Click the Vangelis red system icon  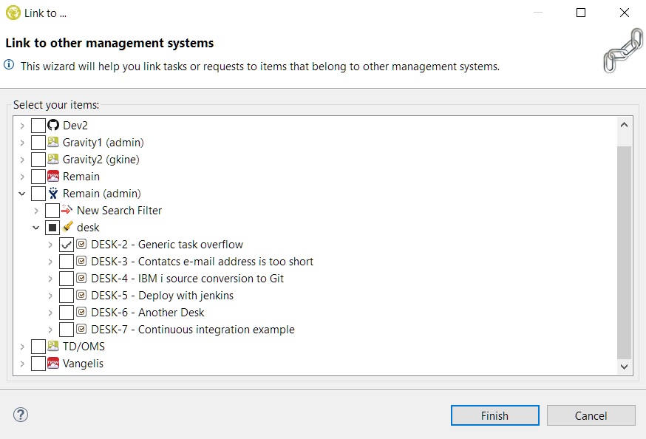[x=53, y=364]
